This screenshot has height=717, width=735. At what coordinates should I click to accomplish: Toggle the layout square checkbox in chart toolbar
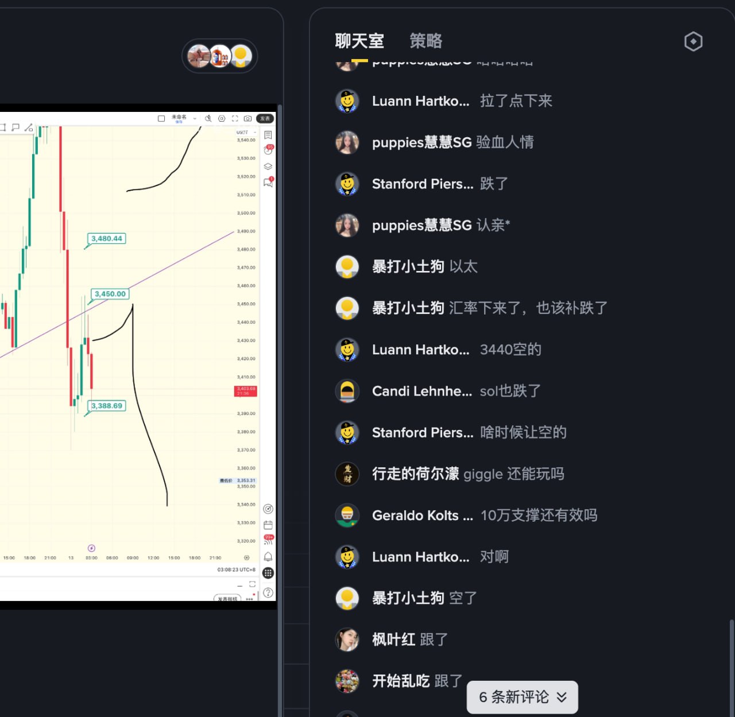[161, 118]
